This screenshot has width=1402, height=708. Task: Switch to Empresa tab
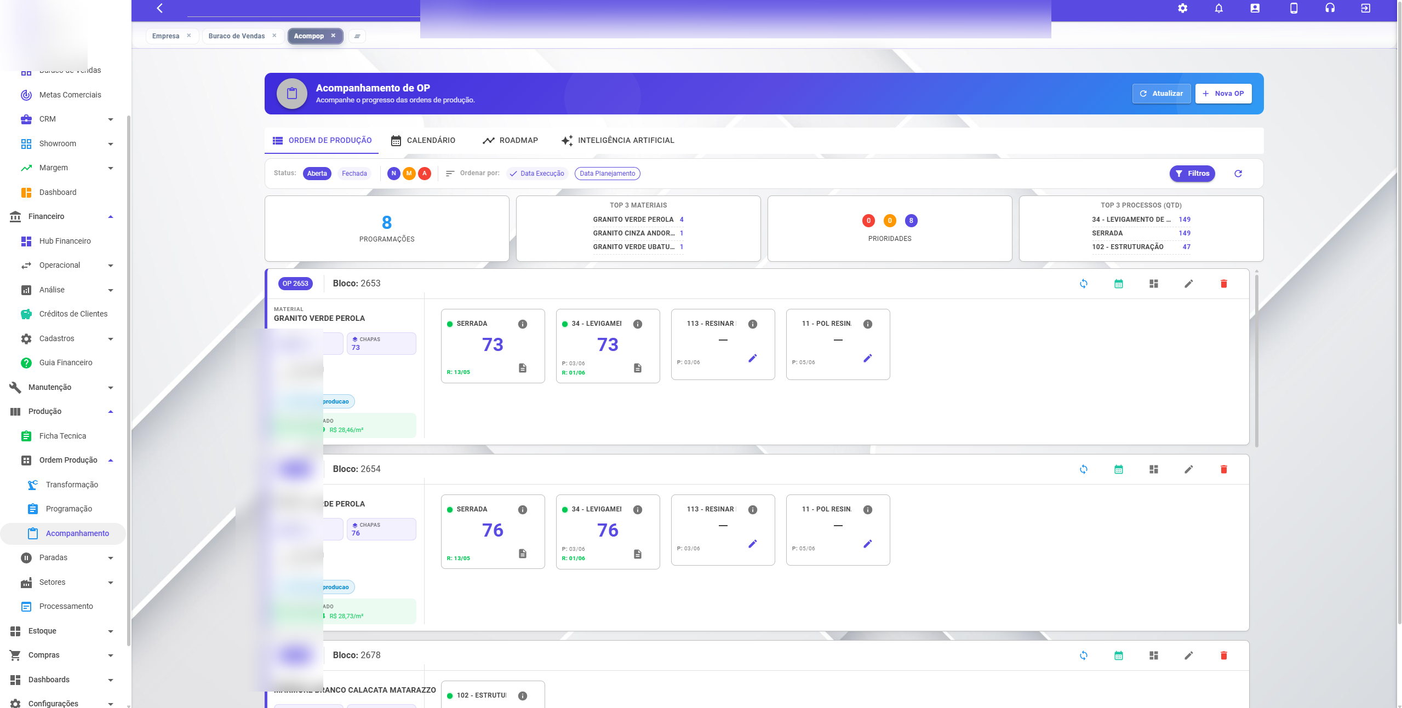[x=166, y=36]
